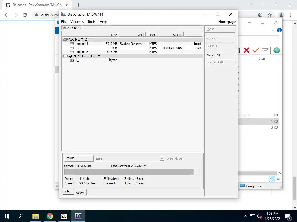The width and height of the screenshot is (297, 222).
Task: Open Windows taskbar search
Action: pos(21,216)
